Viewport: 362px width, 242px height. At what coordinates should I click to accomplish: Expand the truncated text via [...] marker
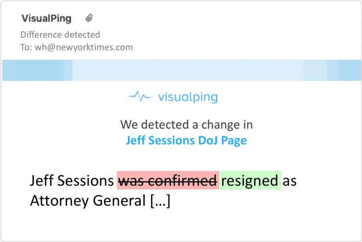click(x=160, y=201)
